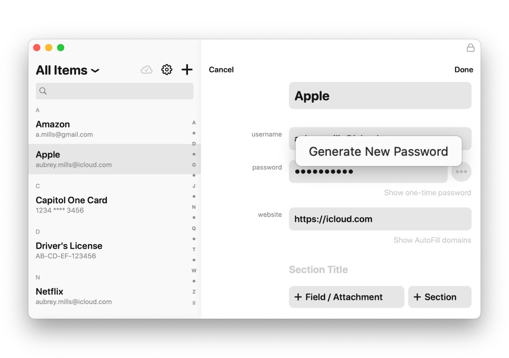
Task: Click the password field label
Action: tap(267, 167)
